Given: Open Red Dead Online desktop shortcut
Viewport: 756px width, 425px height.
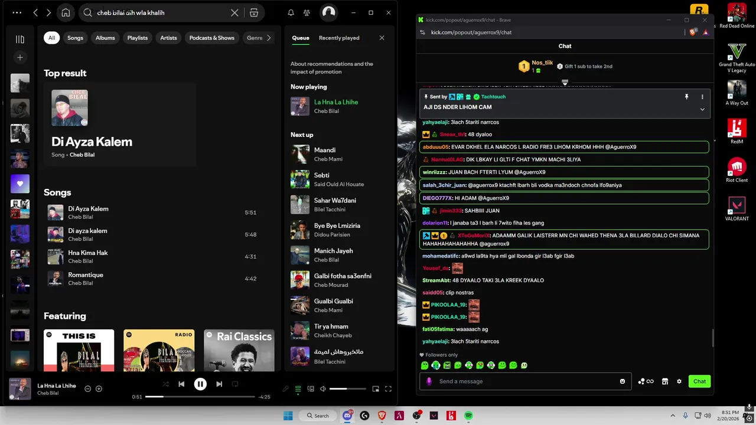Looking at the screenshot, I should point(737,15).
